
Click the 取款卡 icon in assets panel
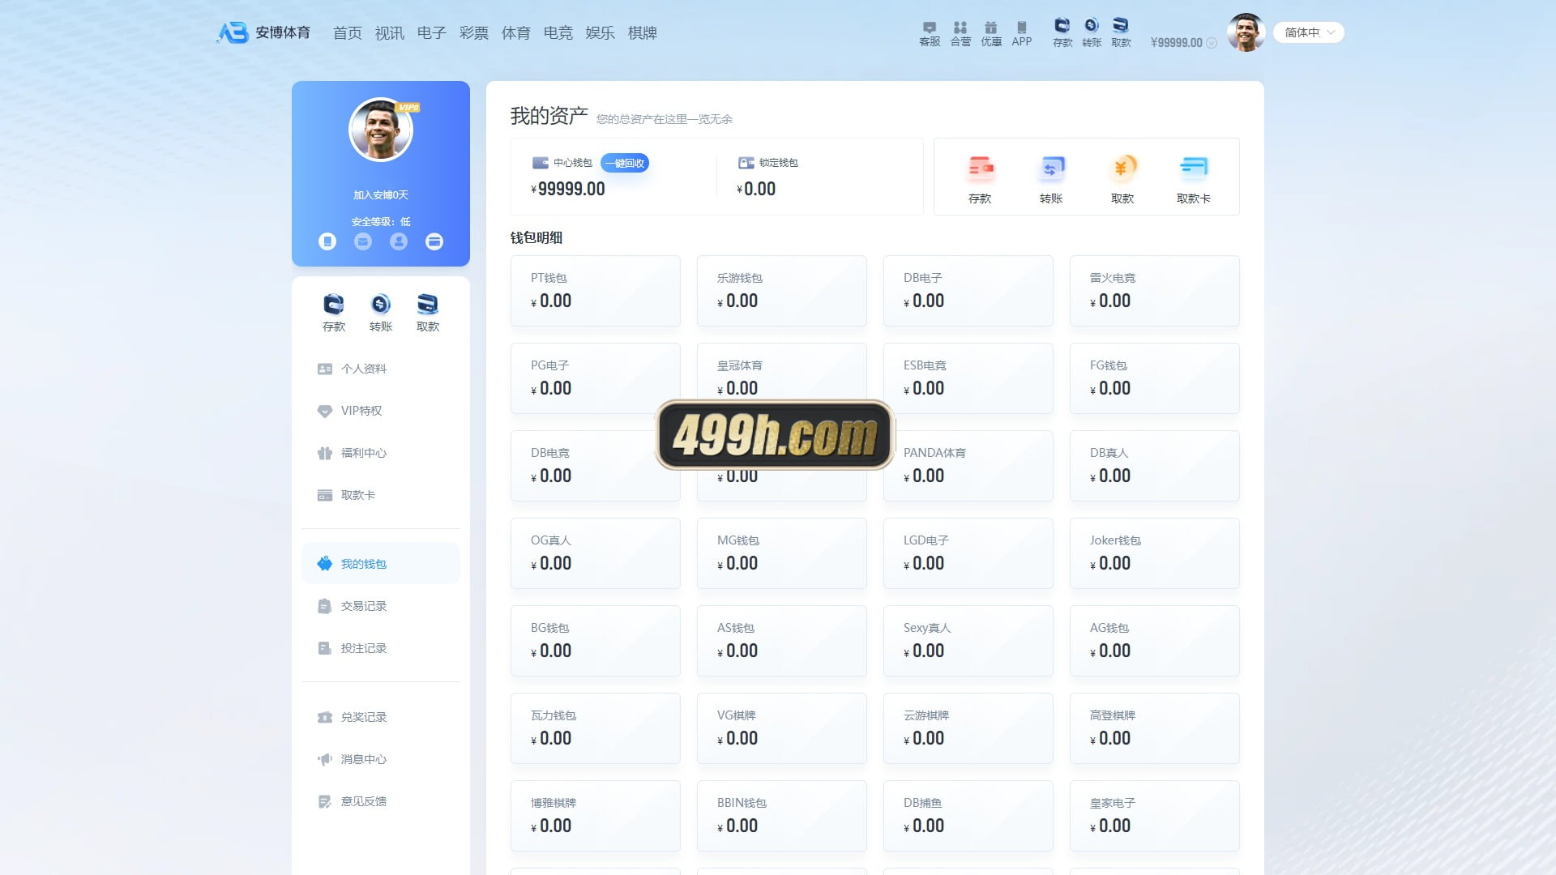coord(1194,169)
